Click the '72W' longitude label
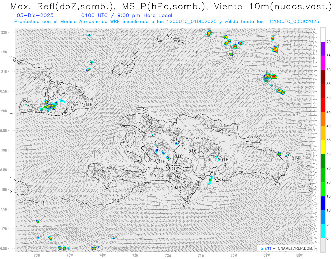This screenshot has width=336, height=259. tap(168, 255)
